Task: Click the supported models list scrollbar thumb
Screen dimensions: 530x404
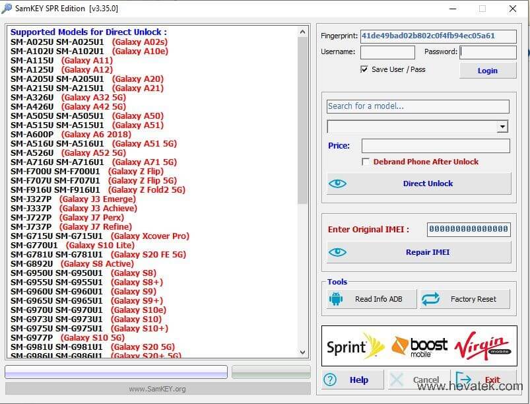Action: click(x=302, y=121)
